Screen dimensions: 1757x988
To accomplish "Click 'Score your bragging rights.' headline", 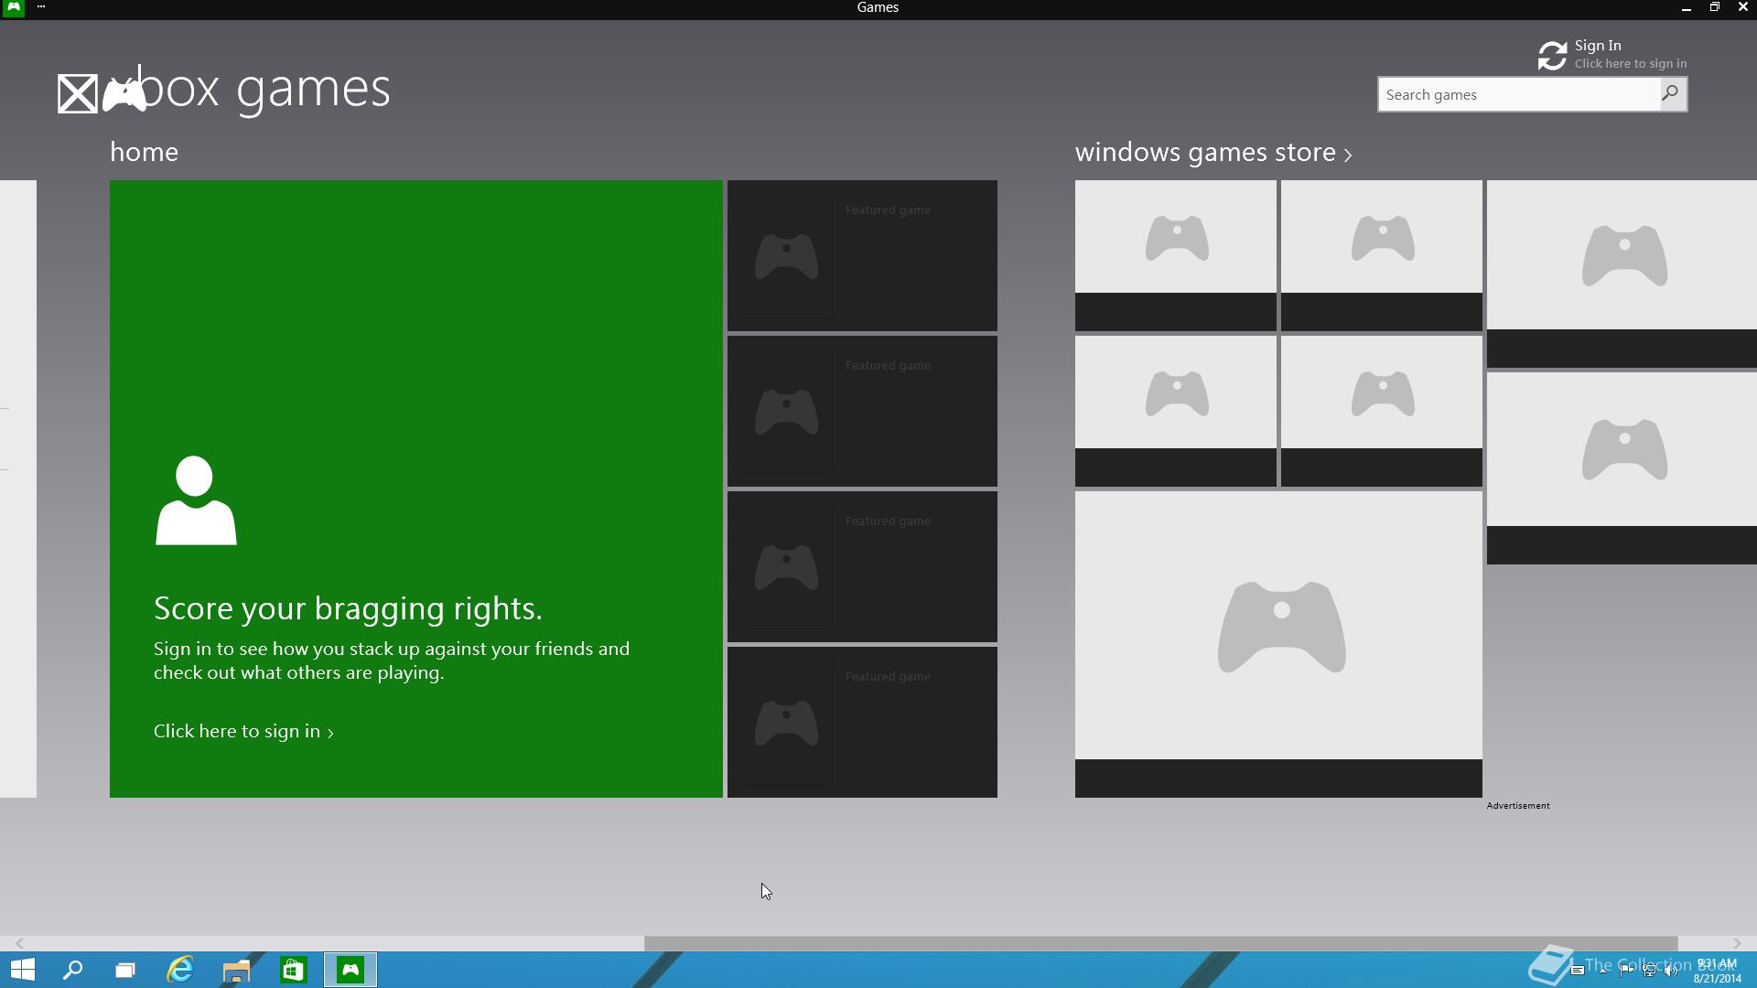I will click(348, 608).
